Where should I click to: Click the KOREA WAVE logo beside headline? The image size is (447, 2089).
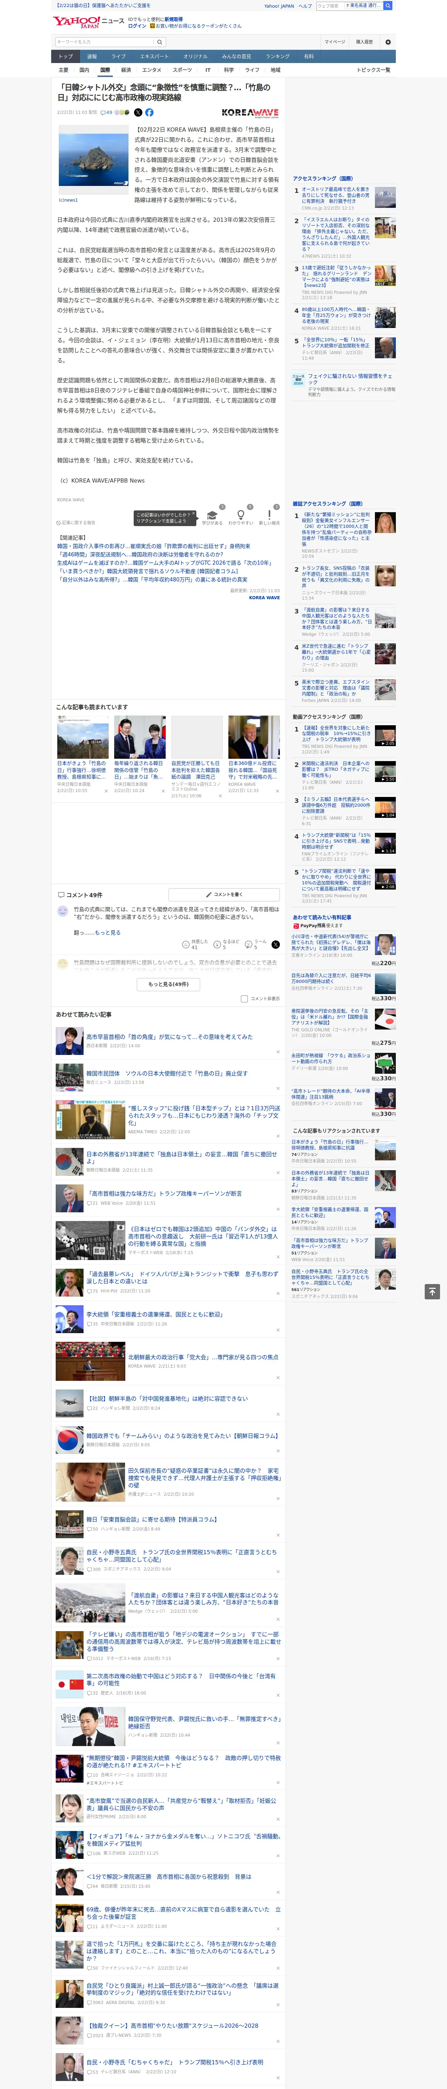[250, 113]
